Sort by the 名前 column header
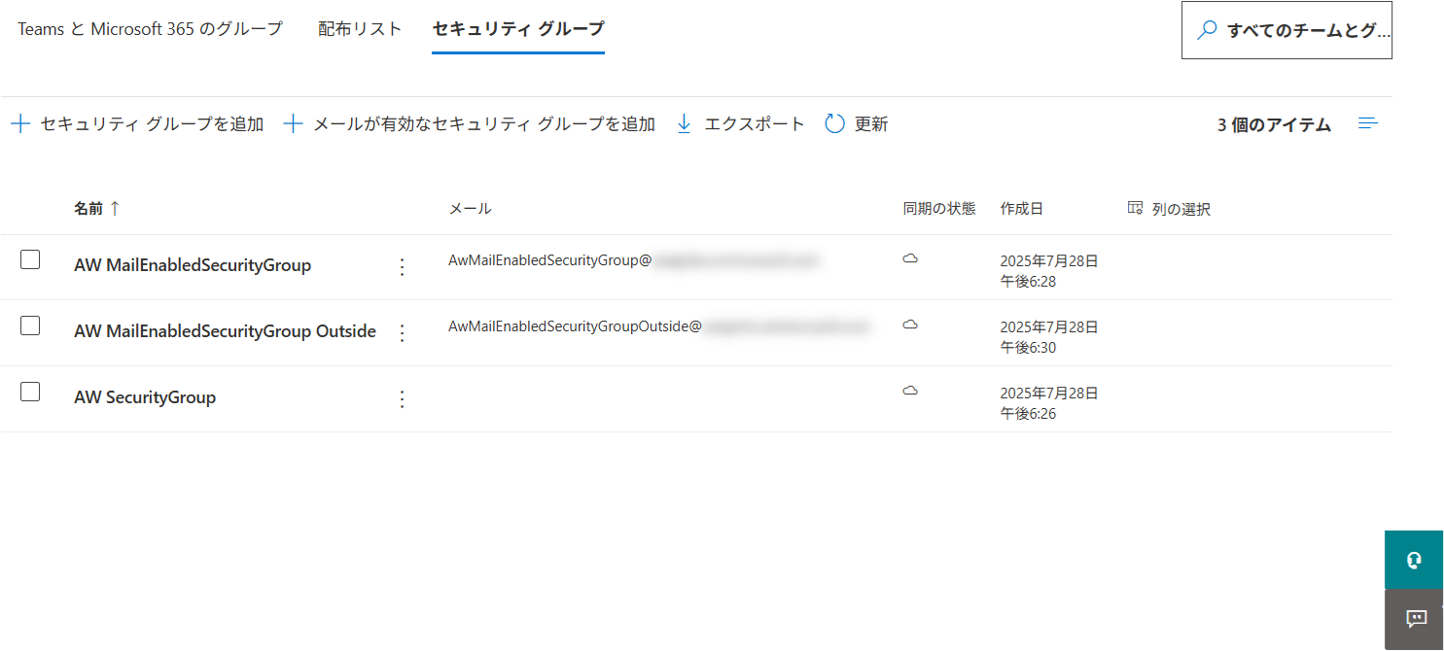The height and width of the screenshot is (651, 1444). click(88, 208)
